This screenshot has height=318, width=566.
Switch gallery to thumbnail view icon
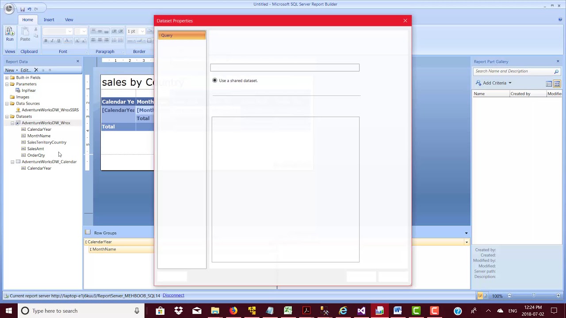click(557, 84)
